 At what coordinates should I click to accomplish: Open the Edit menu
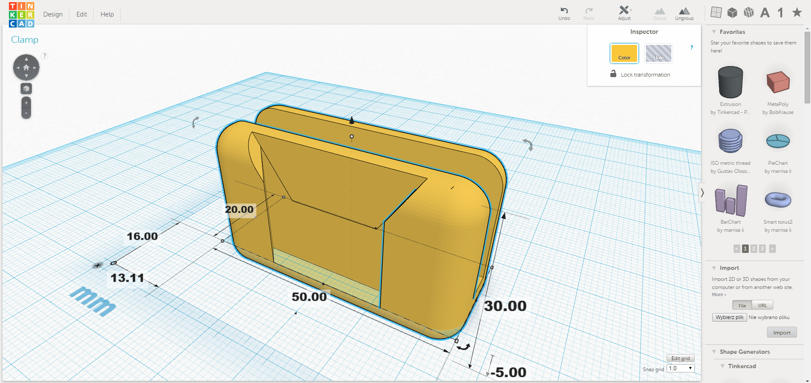click(82, 14)
